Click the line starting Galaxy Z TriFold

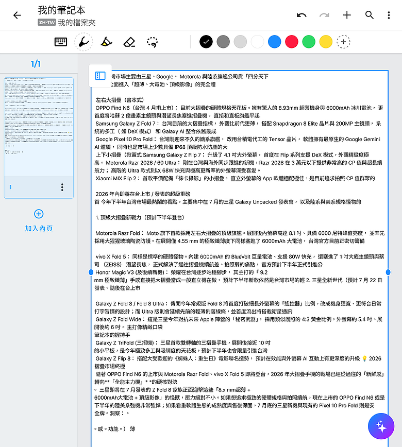183,342
